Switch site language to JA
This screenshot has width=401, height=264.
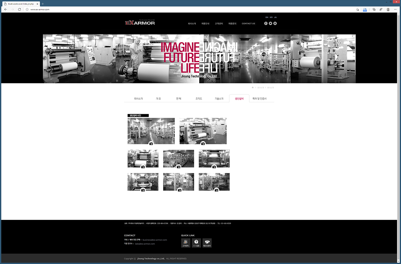coord(275,17)
